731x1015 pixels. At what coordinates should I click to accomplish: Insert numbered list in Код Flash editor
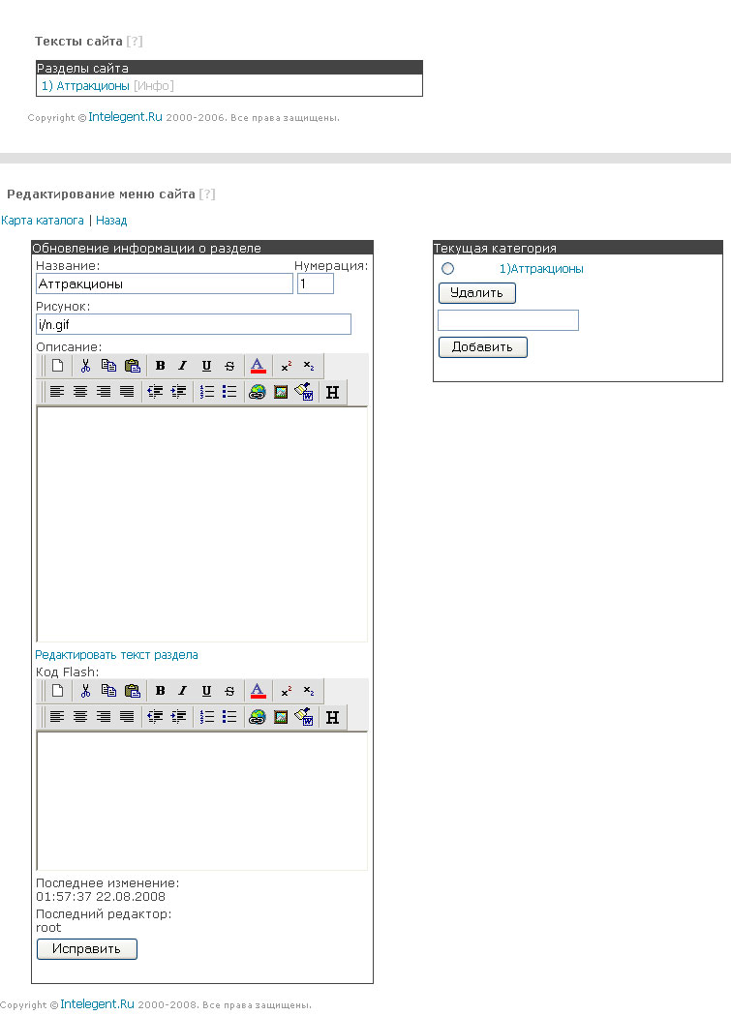click(206, 717)
